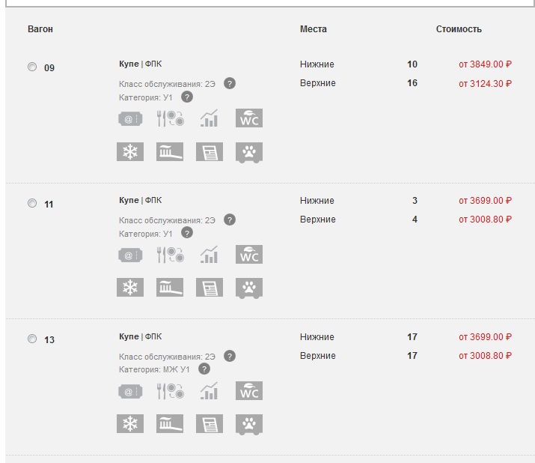This screenshot has width=535, height=463.
Task: Choose wagon 13 radio button
Action: pos(32,339)
